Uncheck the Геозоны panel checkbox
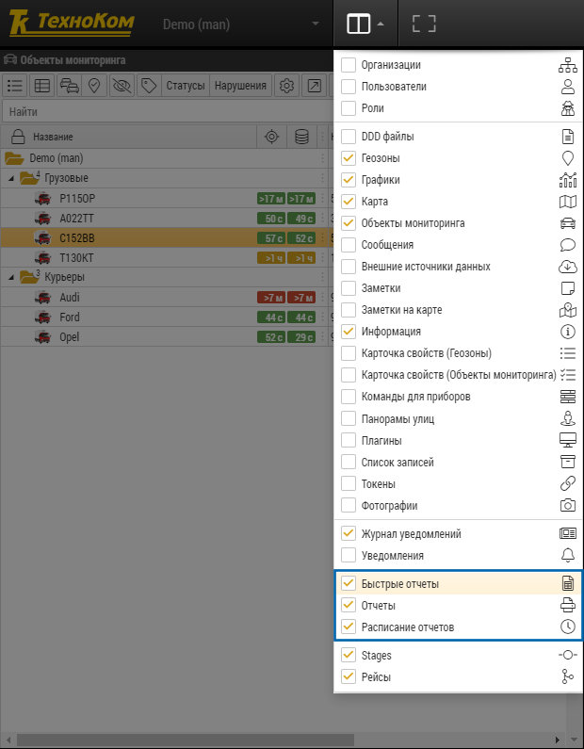 (x=349, y=158)
